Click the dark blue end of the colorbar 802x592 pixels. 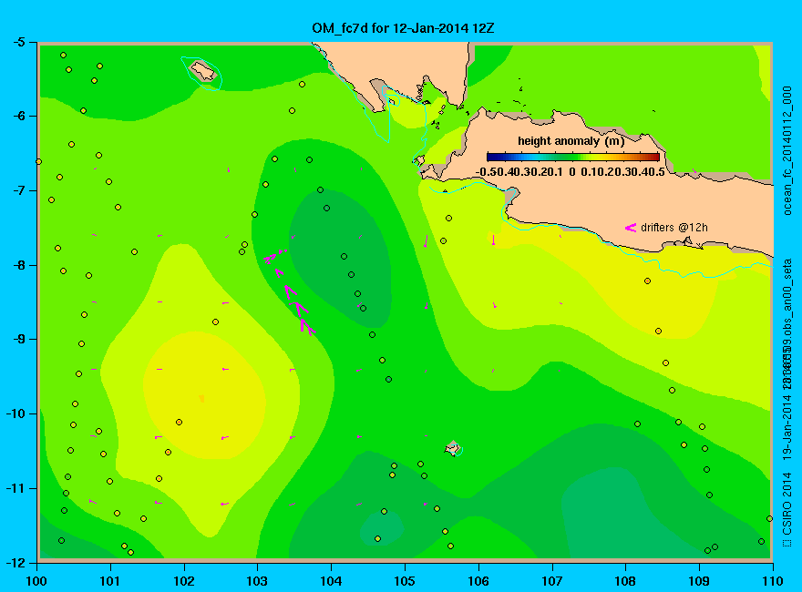[x=491, y=158]
